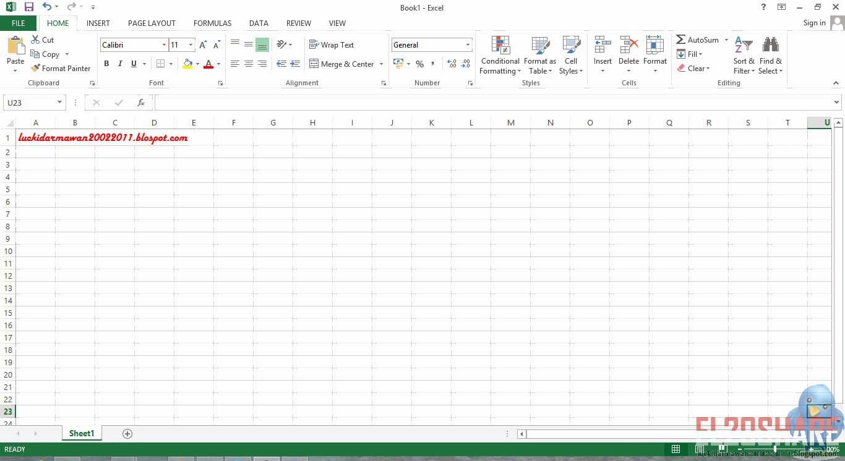Increase decimal places
845x461 pixels.
pyautogui.click(x=452, y=64)
